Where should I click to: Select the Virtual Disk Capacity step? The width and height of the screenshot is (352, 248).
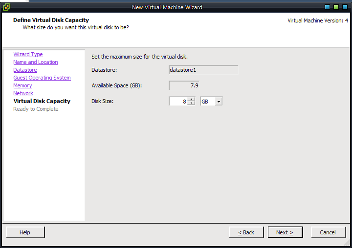(x=42, y=101)
